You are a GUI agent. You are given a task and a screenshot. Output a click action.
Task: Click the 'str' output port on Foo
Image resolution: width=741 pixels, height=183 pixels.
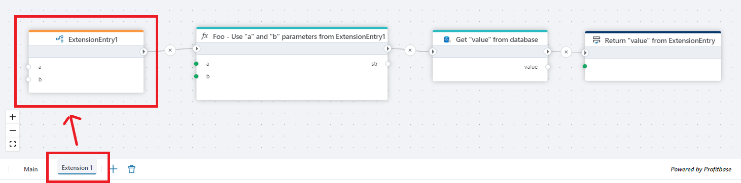tap(387, 64)
